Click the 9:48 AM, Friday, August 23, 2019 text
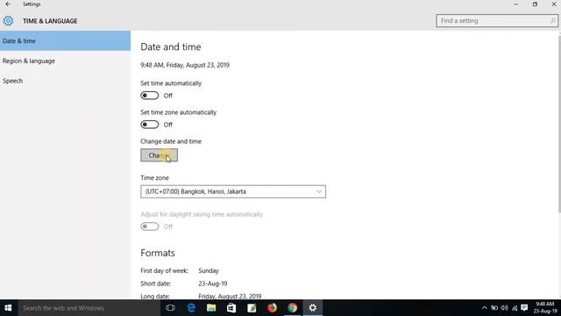Screen dimensions: 561x316 point(185,65)
